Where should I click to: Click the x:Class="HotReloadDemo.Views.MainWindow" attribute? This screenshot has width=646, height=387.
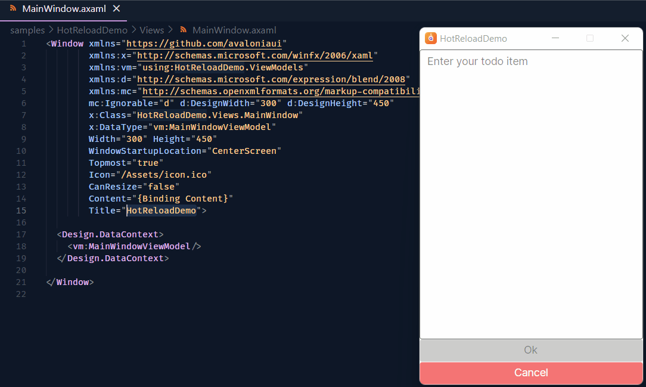pyautogui.click(x=195, y=116)
